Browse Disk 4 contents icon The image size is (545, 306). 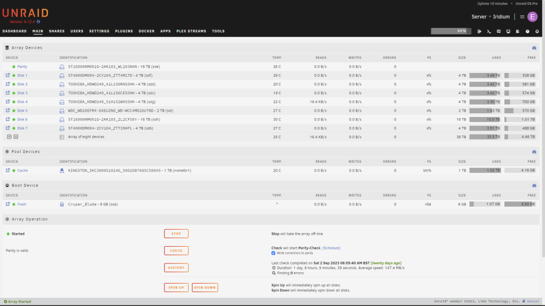[8, 101]
